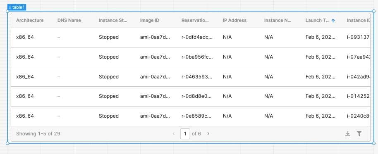Go to previous page of table

(x=174, y=133)
